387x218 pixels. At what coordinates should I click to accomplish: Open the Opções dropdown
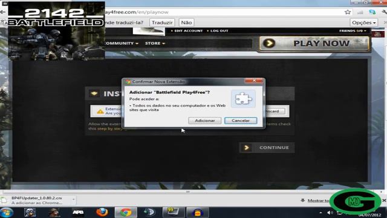364,22
